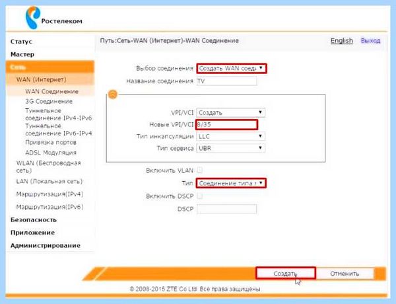Focus the DSCP input field
The width and height of the screenshot is (396, 304).
[x=227, y=209]
